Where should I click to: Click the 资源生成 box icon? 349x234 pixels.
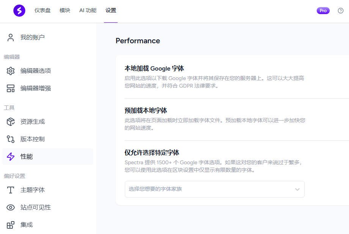(11, 122)
